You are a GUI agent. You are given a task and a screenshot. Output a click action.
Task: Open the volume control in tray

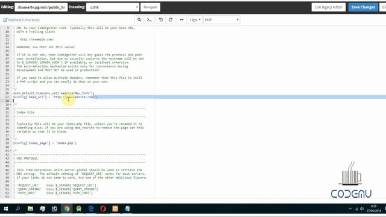point(362,209)
